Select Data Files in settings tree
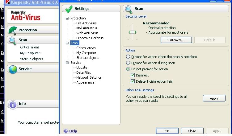 pyautogui.click(x=84, y=72)
